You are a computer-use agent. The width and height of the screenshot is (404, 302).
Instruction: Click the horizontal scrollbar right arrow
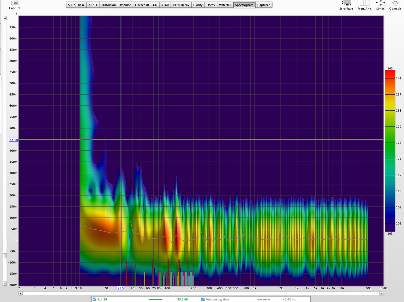point(381,293)
